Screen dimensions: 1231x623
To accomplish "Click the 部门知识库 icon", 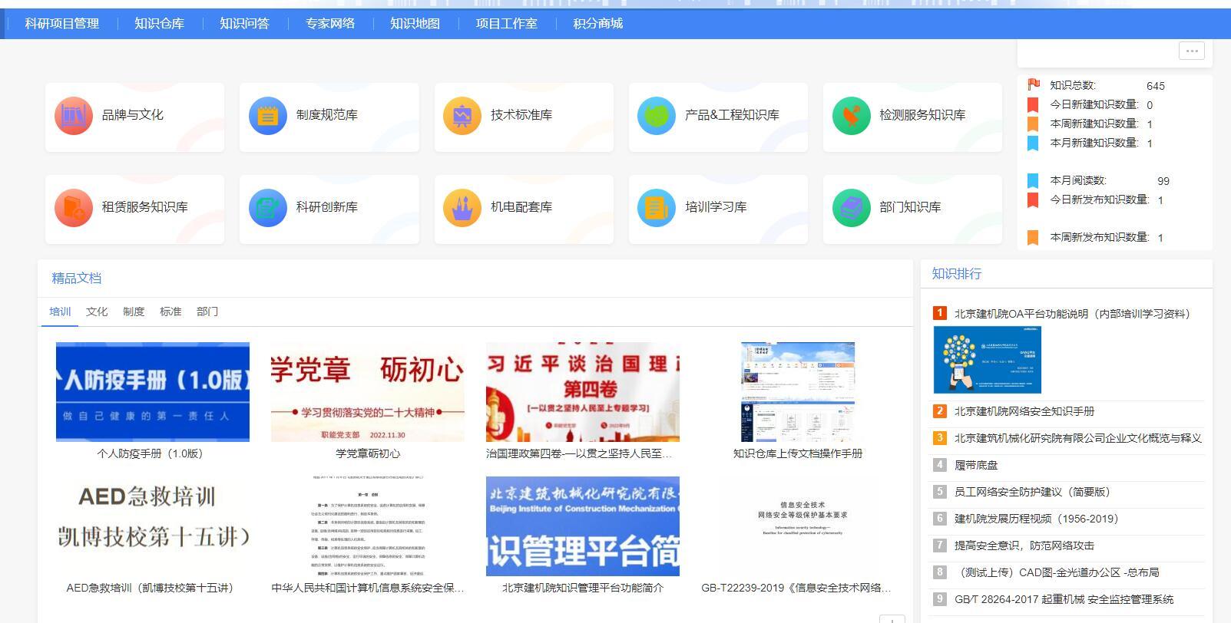I will [x=851, y=208].
